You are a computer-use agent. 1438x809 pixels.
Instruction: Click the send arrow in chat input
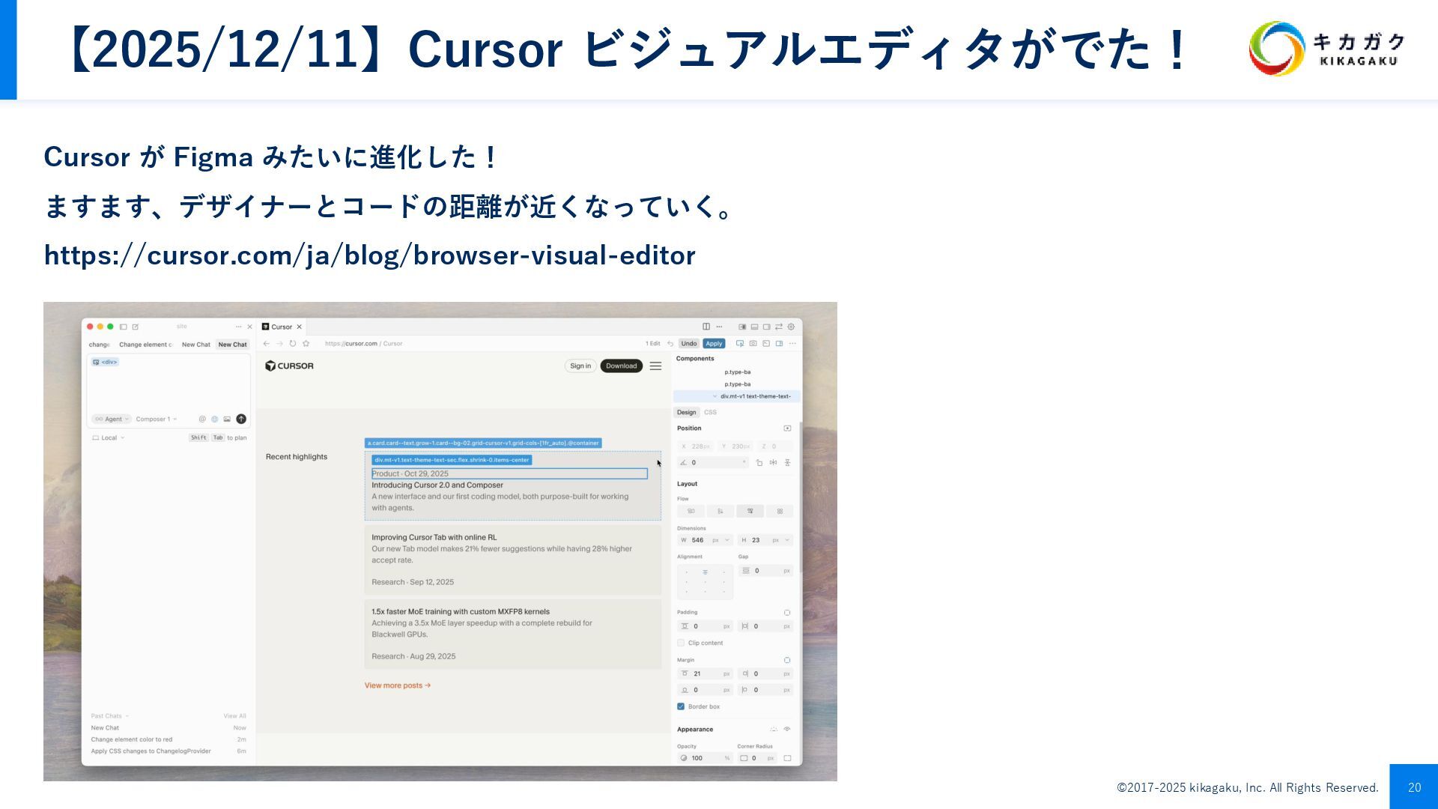tap(241, 419)
